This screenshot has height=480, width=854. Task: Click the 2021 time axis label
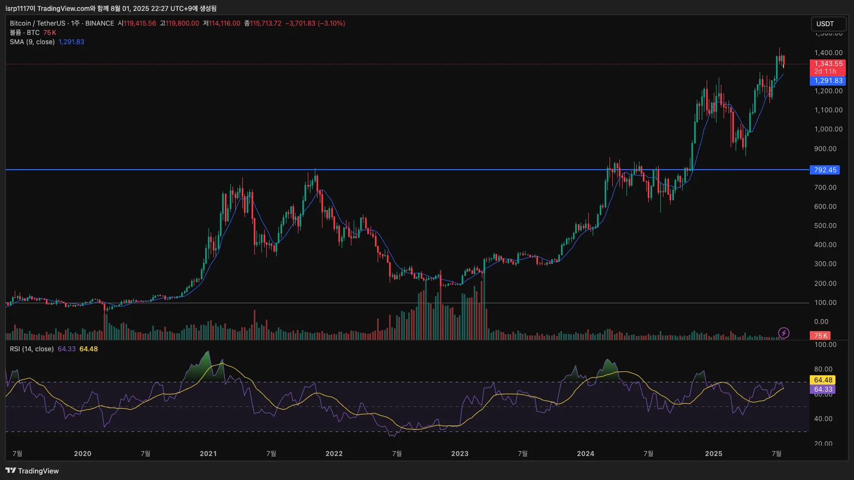(208, 454)
